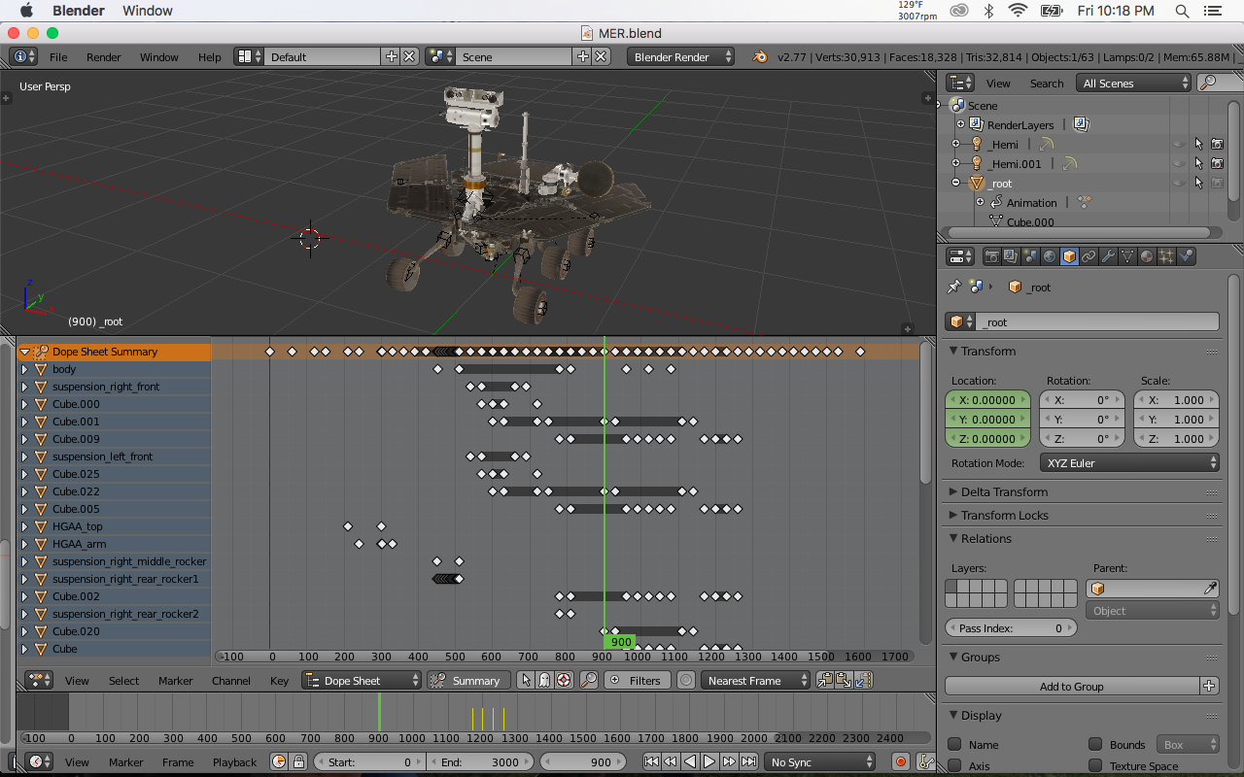The width and height of the screenshot is (1244, 777).
Task: Jump to the next keyframe
Action: (x=730, y=762)
